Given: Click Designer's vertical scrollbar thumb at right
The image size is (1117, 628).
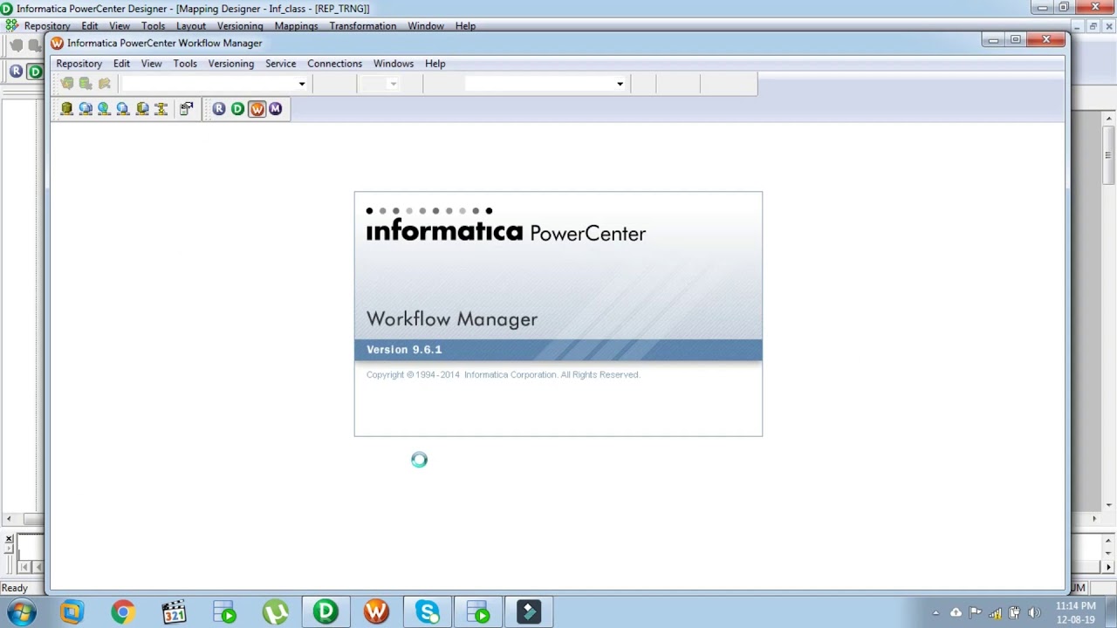Looking at the screenshot, I should 1108,155.
